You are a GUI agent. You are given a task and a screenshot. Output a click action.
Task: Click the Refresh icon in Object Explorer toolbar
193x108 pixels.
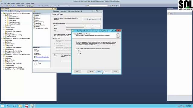(x=17, y=11)
